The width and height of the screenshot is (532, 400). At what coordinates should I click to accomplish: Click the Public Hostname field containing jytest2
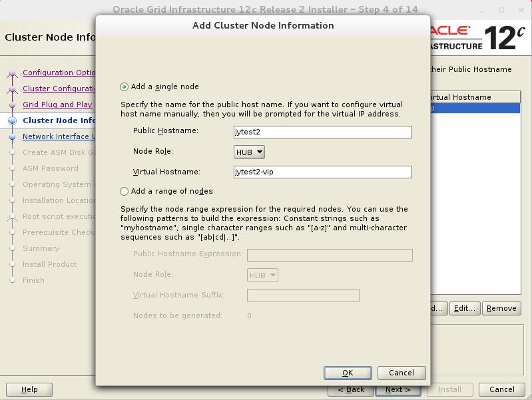coord(323,132)
